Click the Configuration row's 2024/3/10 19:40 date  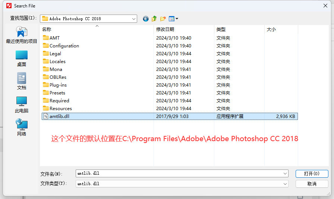(x=174, y=46)
